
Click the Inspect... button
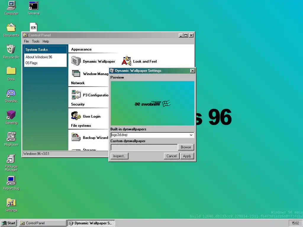pyautogui.click(x=120, y=156)
